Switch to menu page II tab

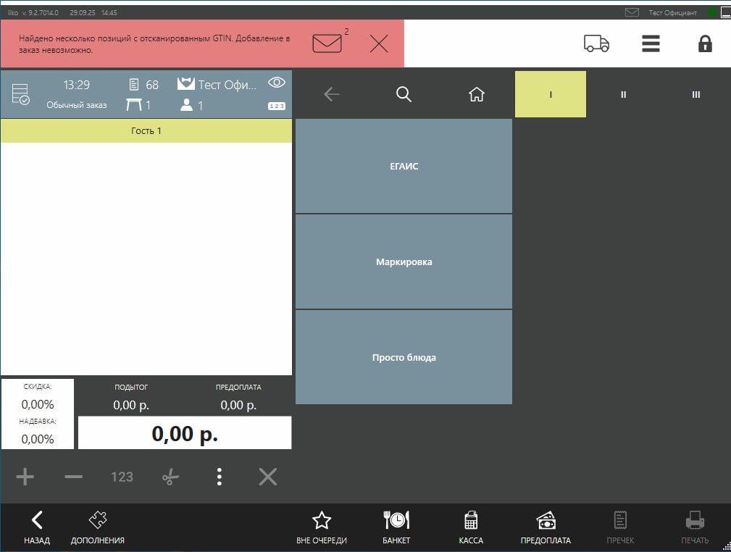(623, 94)
